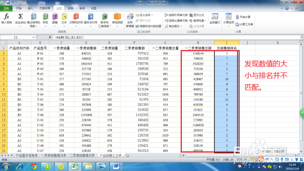
Task: Select row 14 header
Action: coord(4,115)
